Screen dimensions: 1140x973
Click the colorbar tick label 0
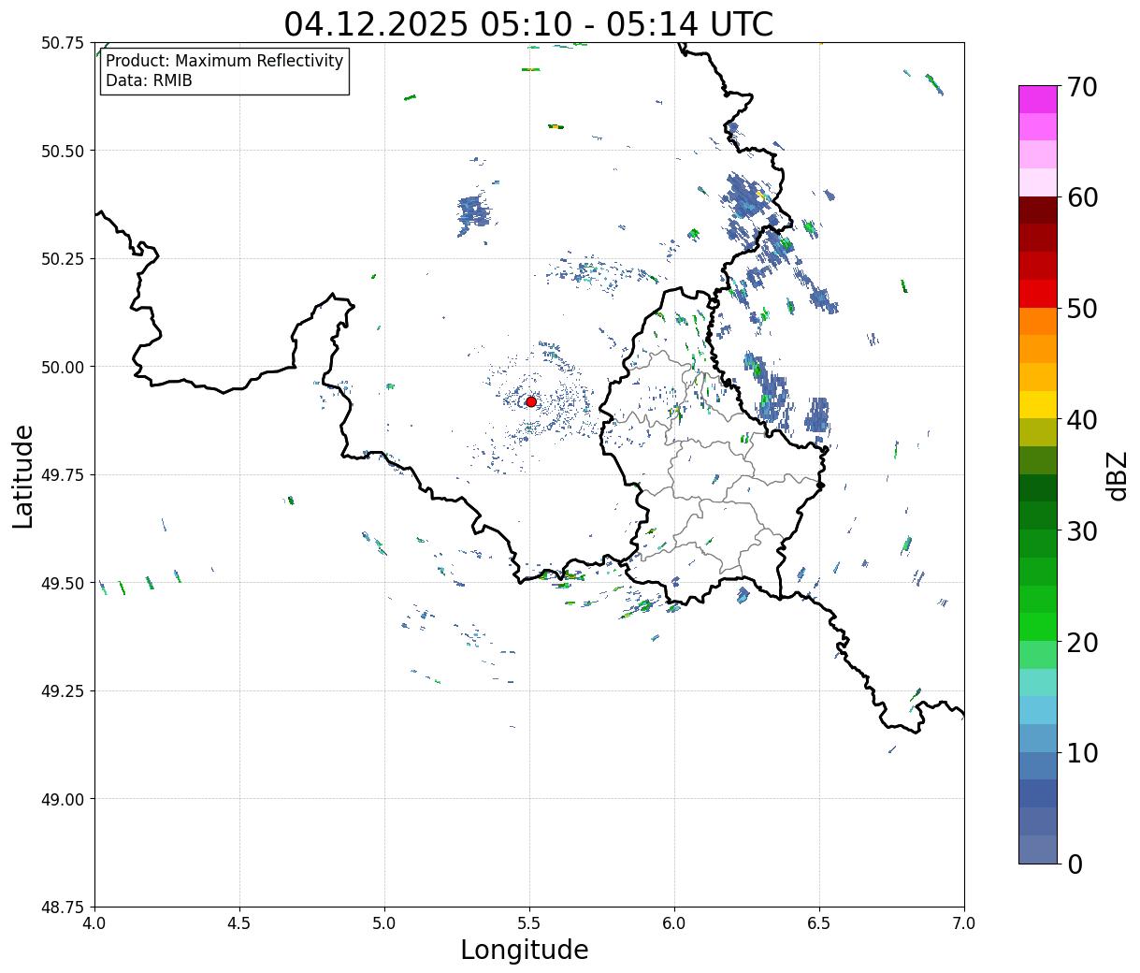click(x=1074, y=864)
